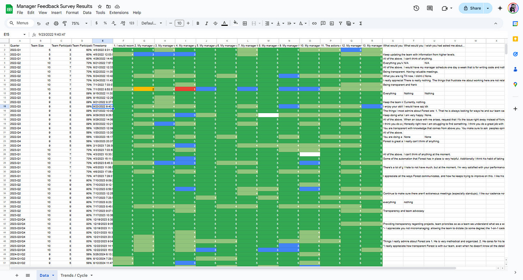
Task: Open the Borders tool
Action: [245, 23]
